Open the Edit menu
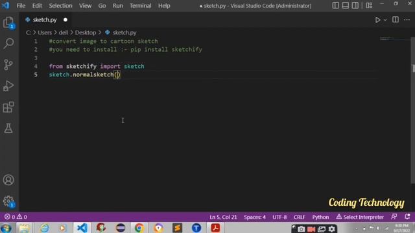The width and height of the screenshot is (415, 233). 37,6
